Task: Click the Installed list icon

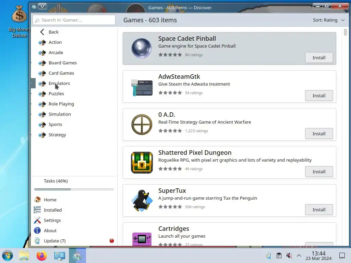Action: (37, 210)
